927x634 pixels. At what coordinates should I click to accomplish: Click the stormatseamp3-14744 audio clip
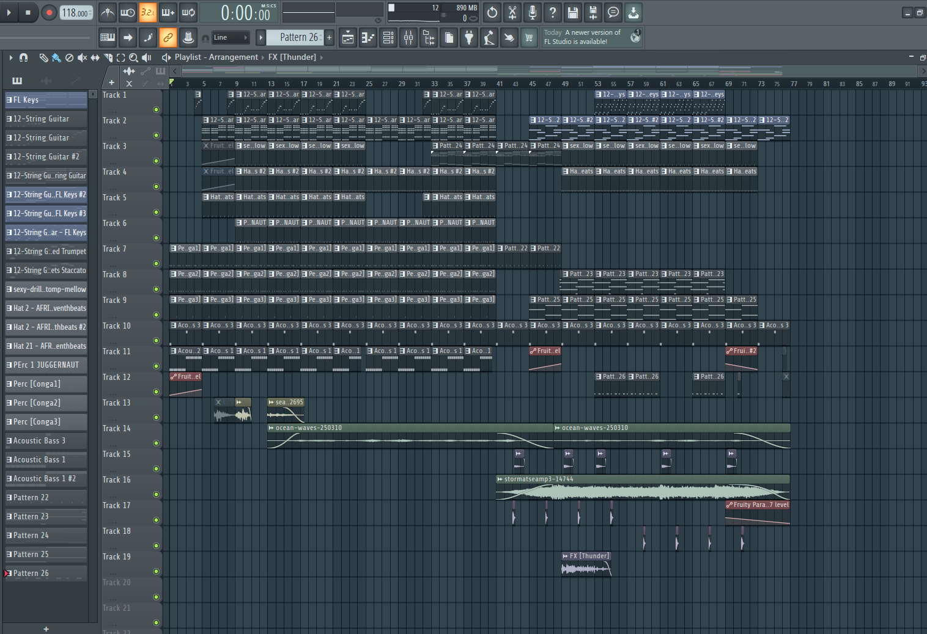(x=643, y=488)
